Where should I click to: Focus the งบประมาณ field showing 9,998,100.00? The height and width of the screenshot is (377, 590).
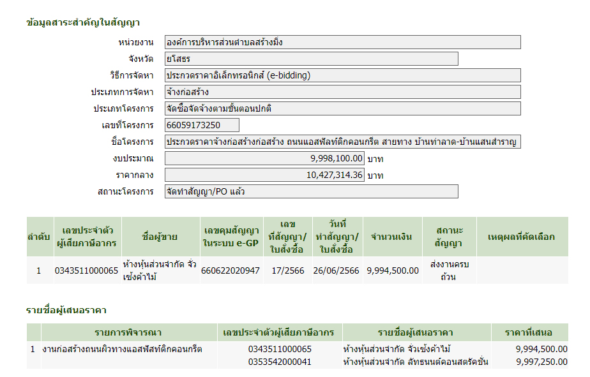(x=264, y=158)
